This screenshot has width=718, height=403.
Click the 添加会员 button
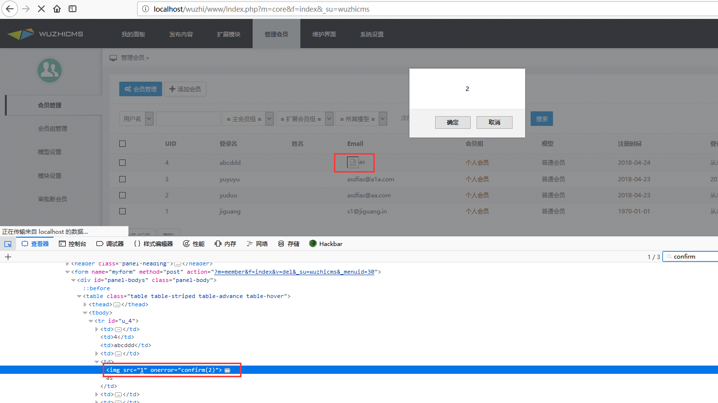click(x=185, y=88)
